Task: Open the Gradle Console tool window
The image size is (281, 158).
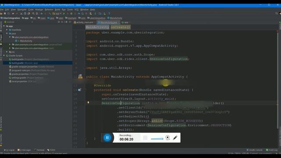Action: tap(255, 150)
